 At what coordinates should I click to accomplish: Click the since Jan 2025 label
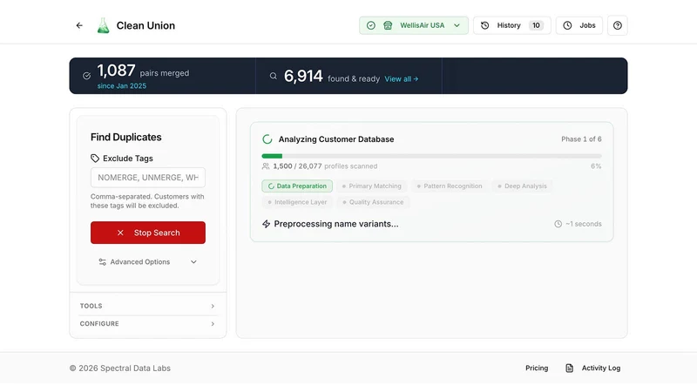122,85
